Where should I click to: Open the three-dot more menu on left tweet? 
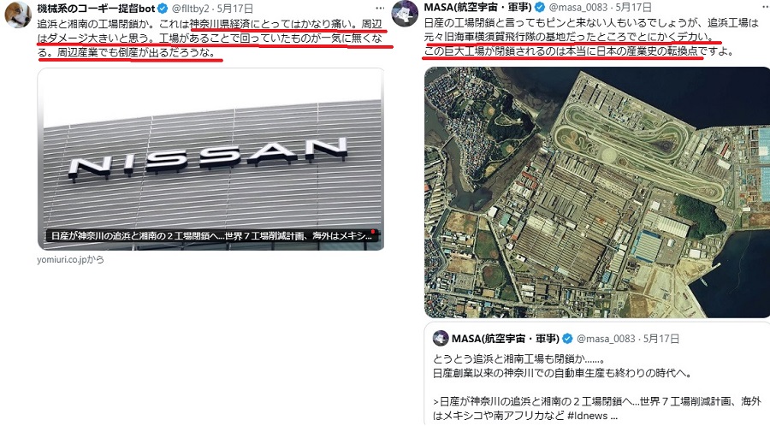(380, 9)
